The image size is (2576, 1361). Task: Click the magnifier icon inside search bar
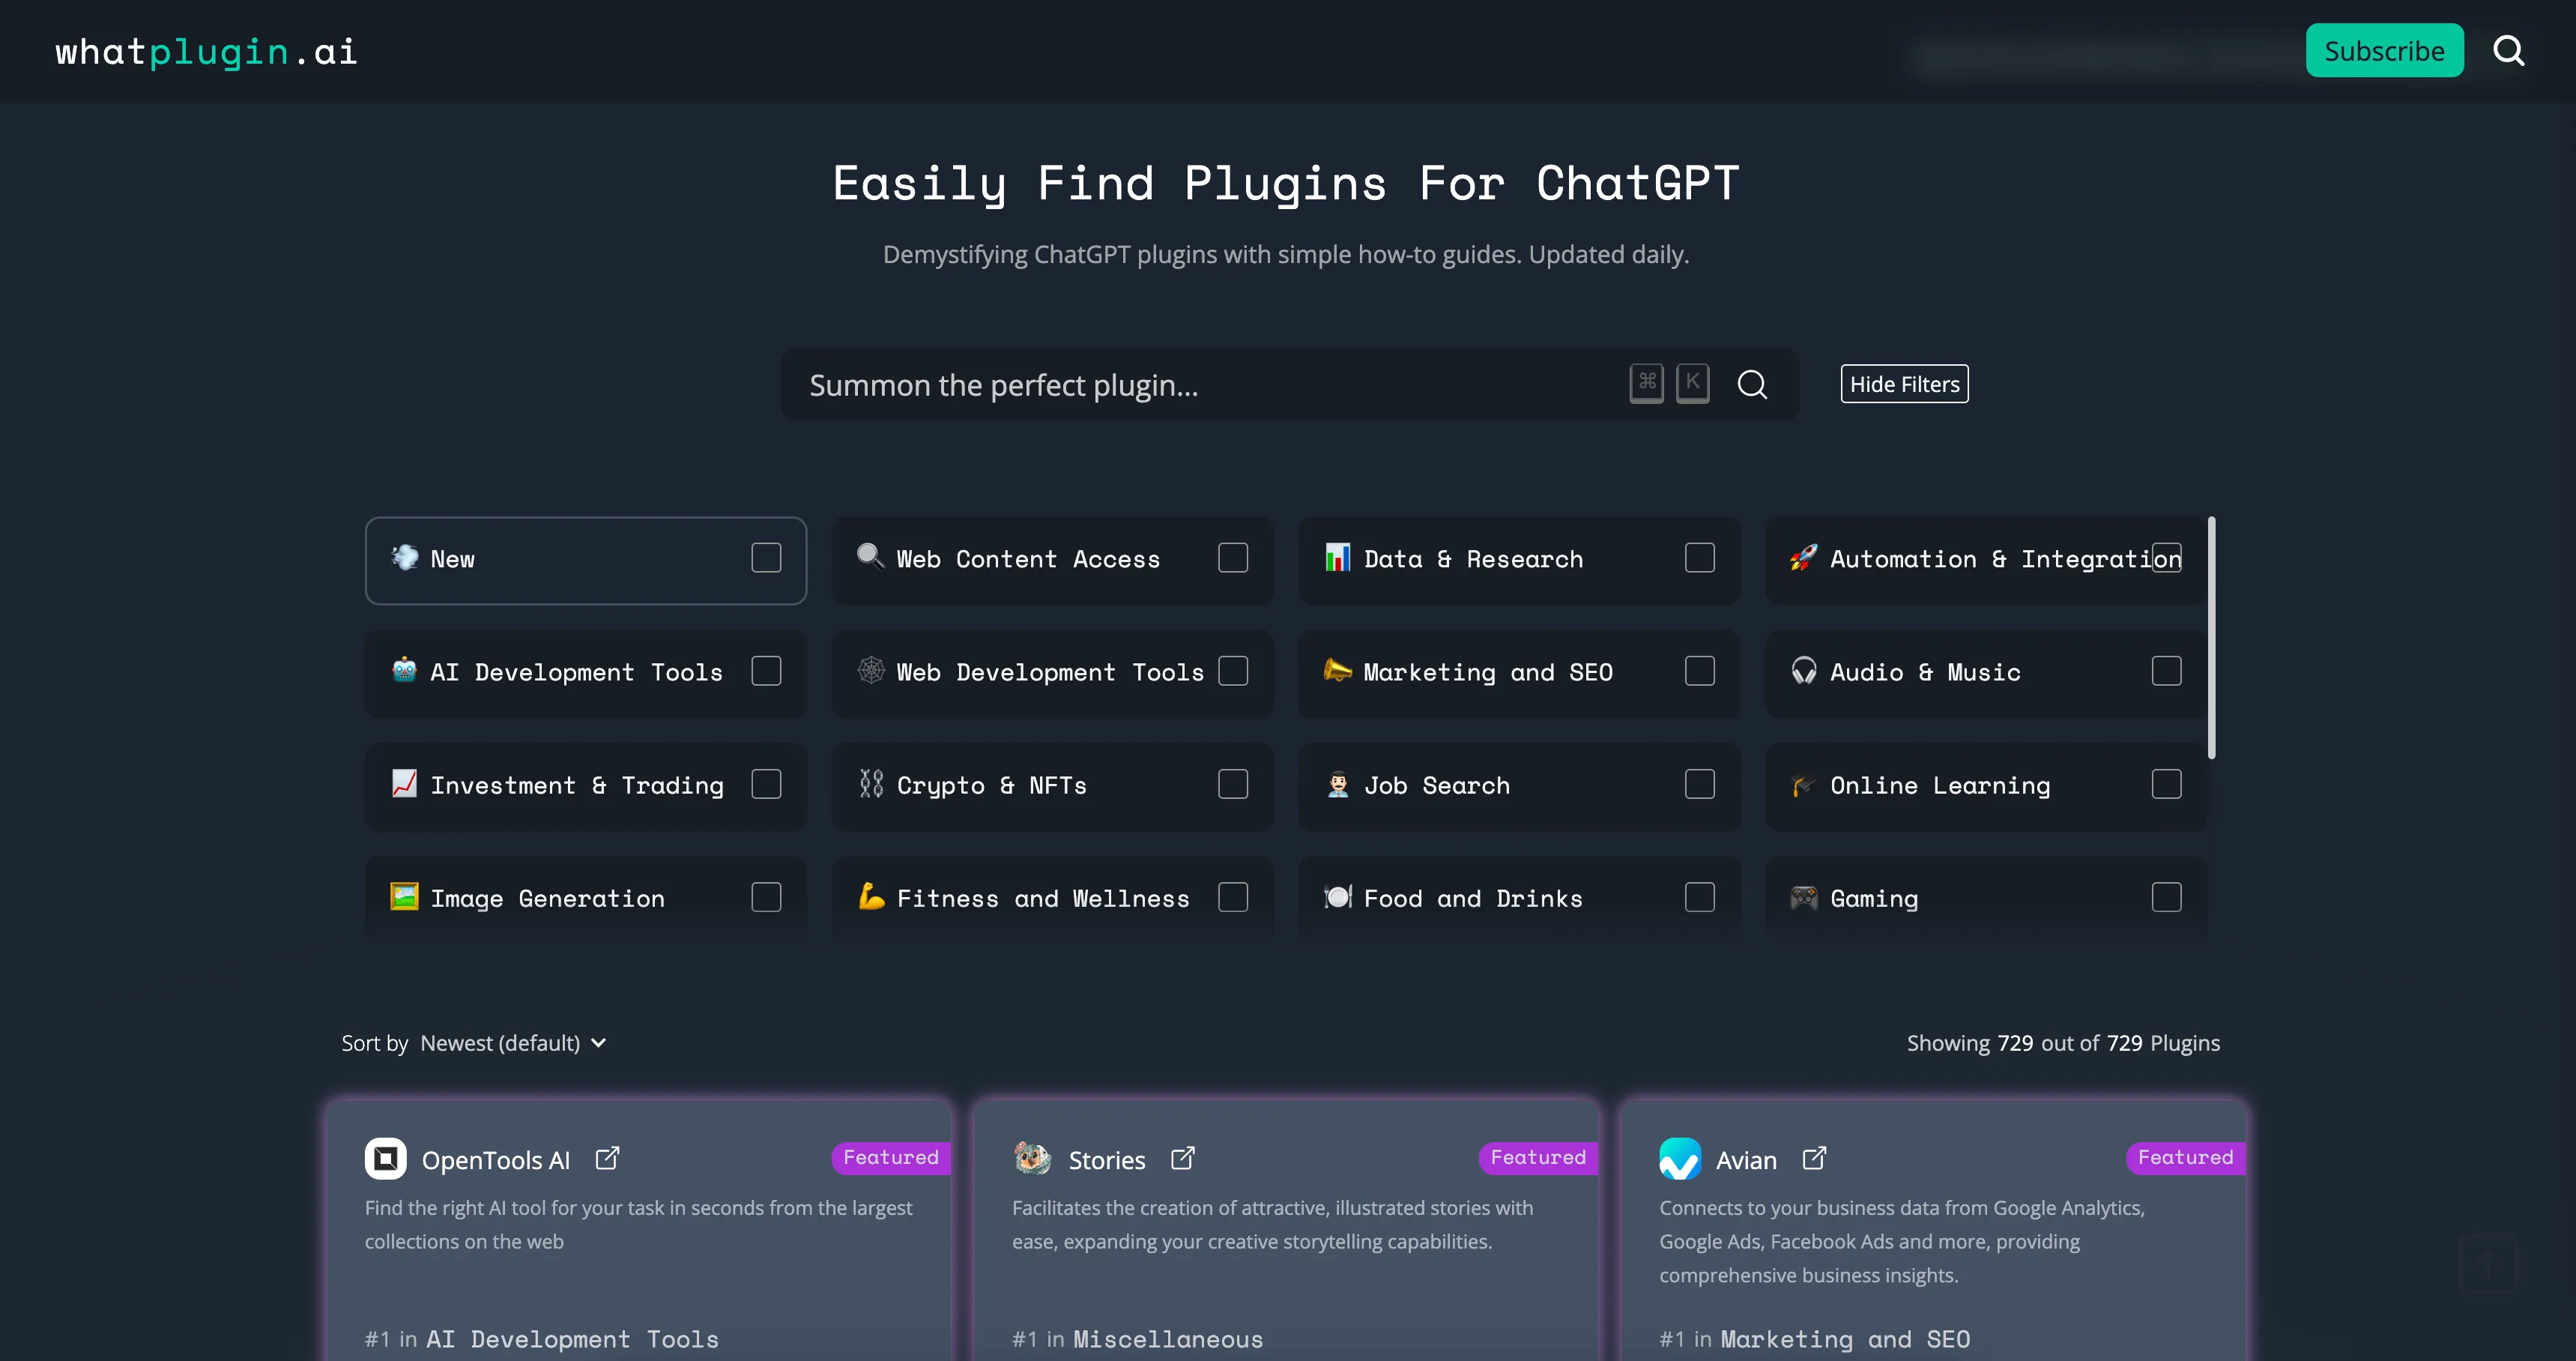pos(1752,384)
